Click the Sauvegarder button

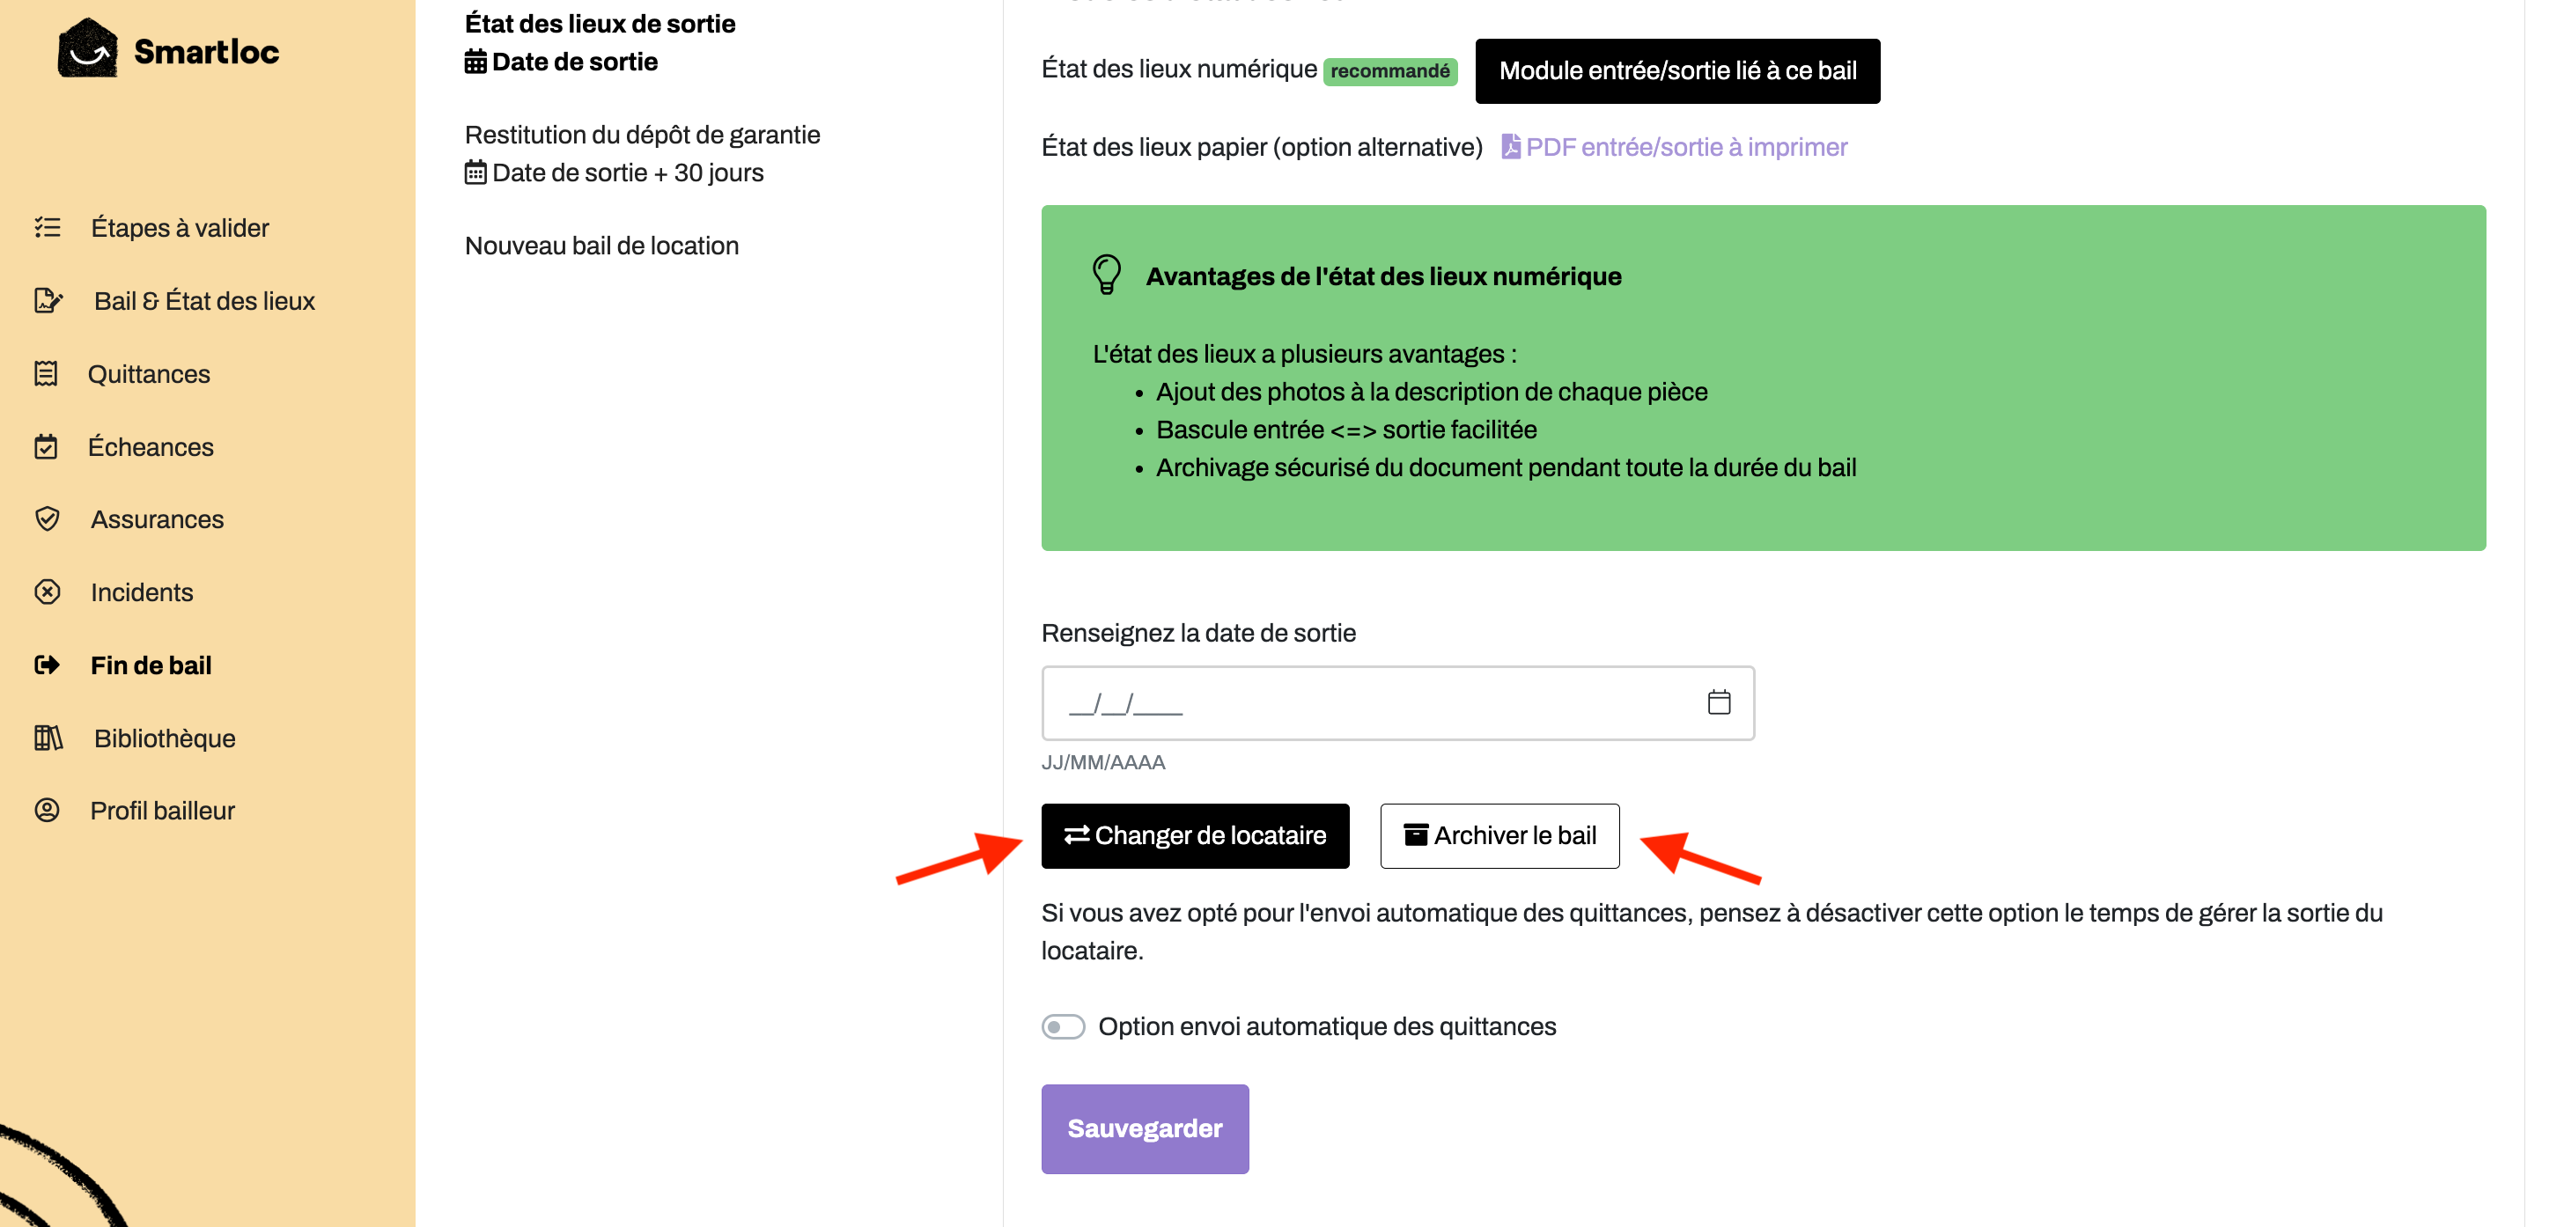1145,1128
